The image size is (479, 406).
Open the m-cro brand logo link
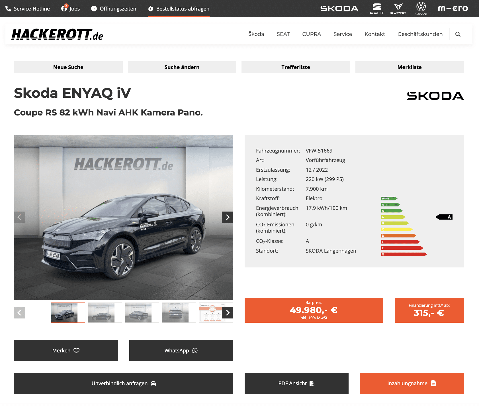tap(453, 9)
